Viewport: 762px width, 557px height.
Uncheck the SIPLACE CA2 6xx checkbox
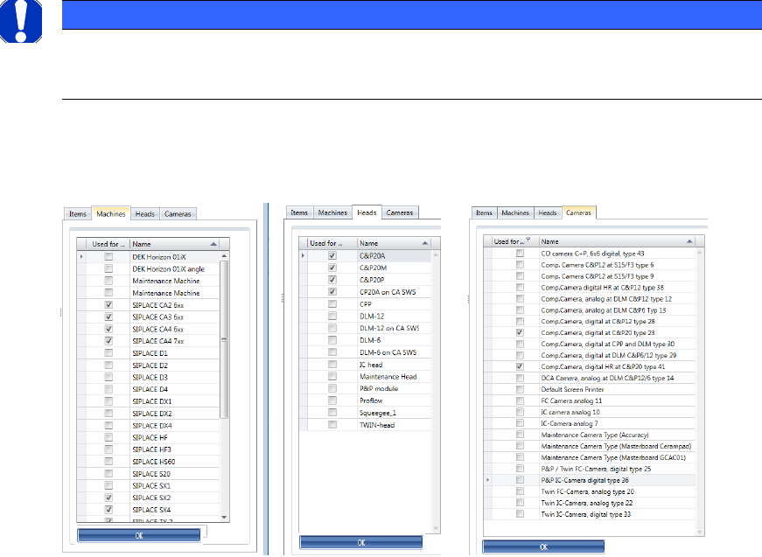(x=108, y=304)
